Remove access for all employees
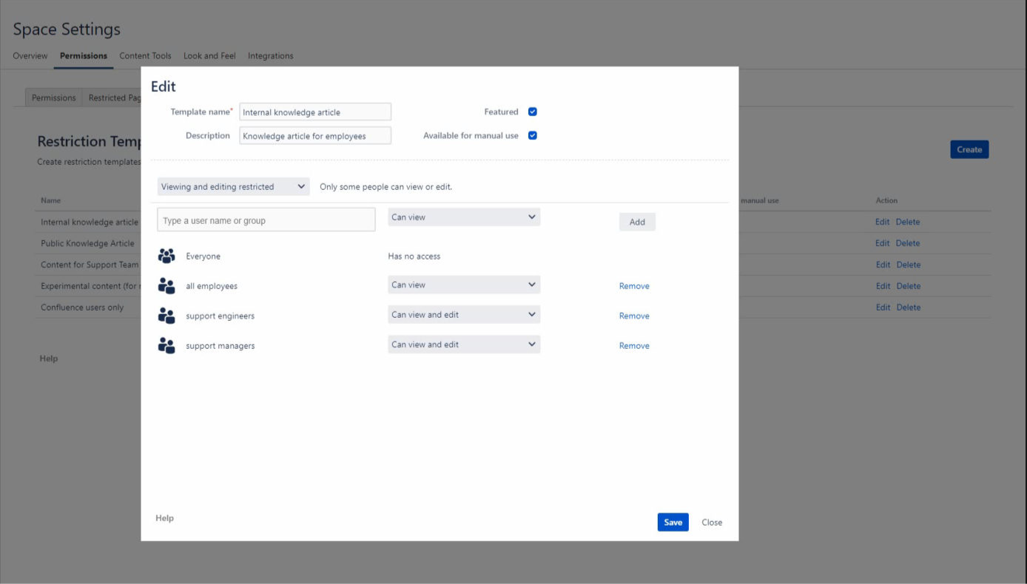Viewport: 1027px width, 584px height. click(x=633, y=285)
